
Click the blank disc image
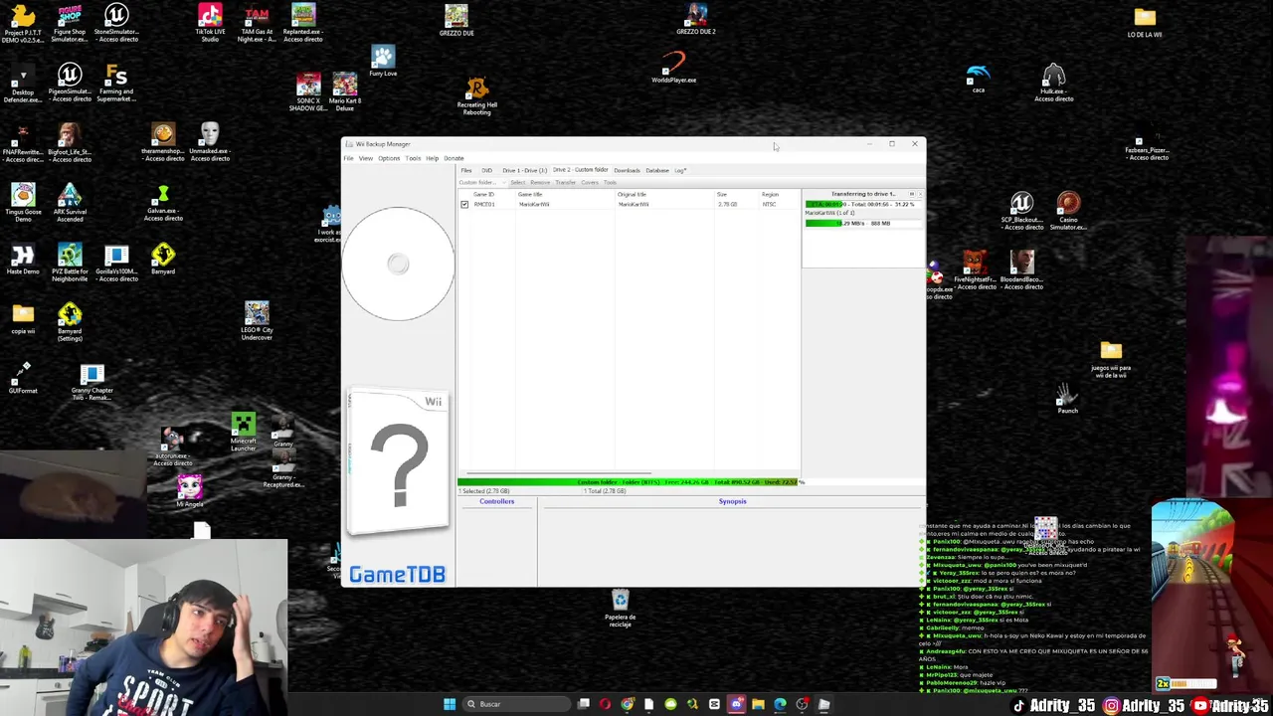pyautogui.click(x=398, y=264)
